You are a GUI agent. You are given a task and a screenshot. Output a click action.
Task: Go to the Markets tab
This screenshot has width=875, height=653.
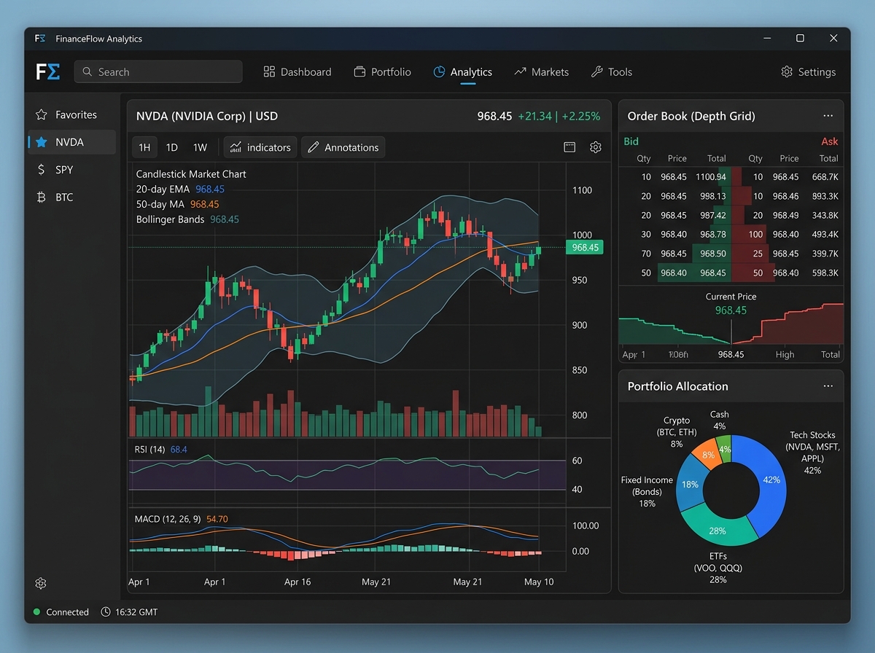click(x=541, y=72)
